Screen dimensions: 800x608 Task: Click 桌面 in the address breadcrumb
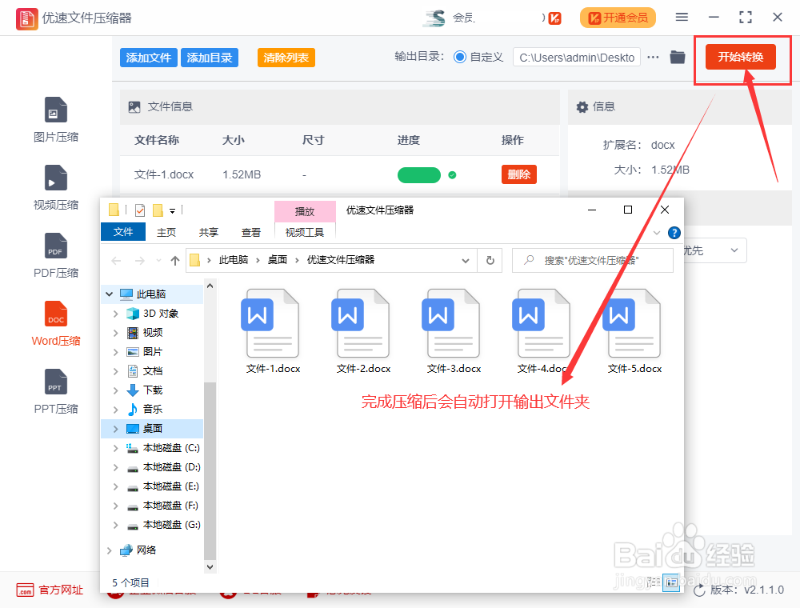click(x=277, y=260)
